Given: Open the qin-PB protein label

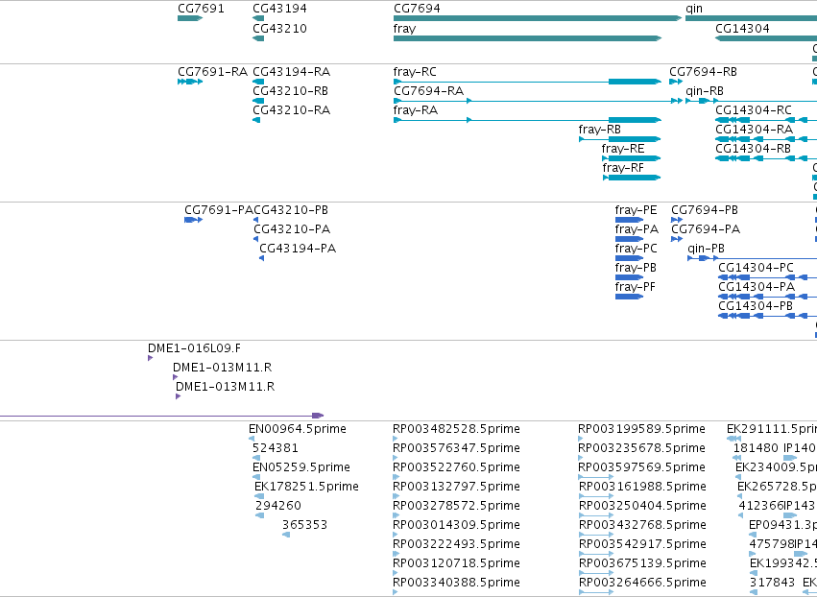Looking at the screenshot, I should tap(706, 249).
